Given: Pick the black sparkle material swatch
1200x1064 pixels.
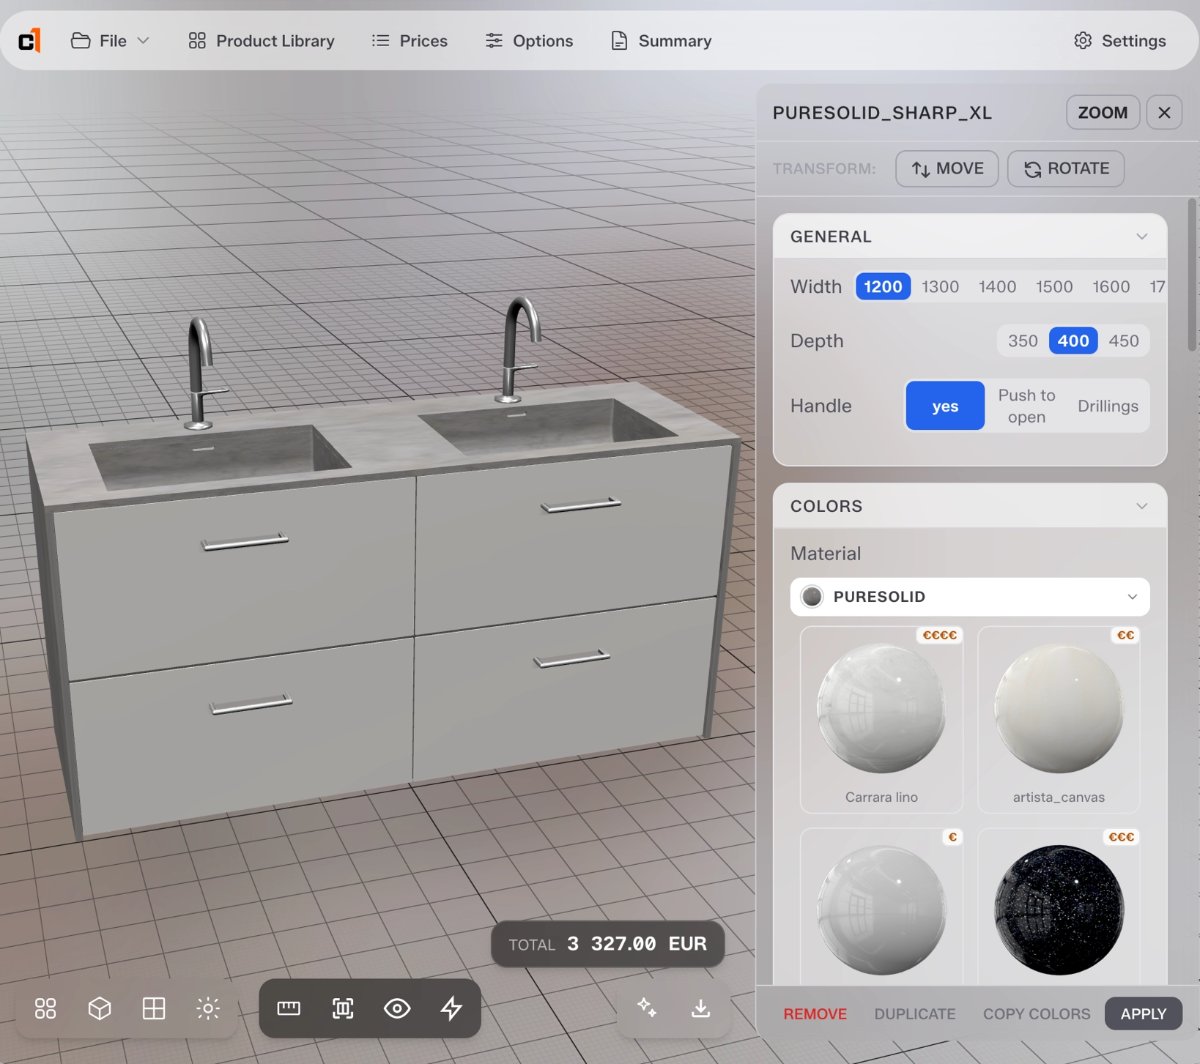Looking at the screenshot, I should coord(1059,907).
